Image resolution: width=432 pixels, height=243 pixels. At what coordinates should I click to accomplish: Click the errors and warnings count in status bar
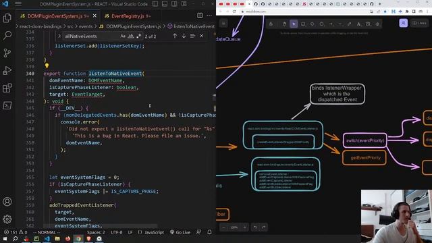16,232
